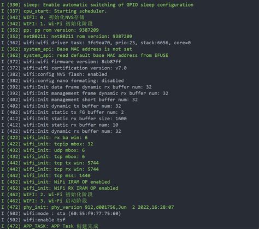259x229 pixels.
Task: Click the wifi driver task log line
Action: 96,43
